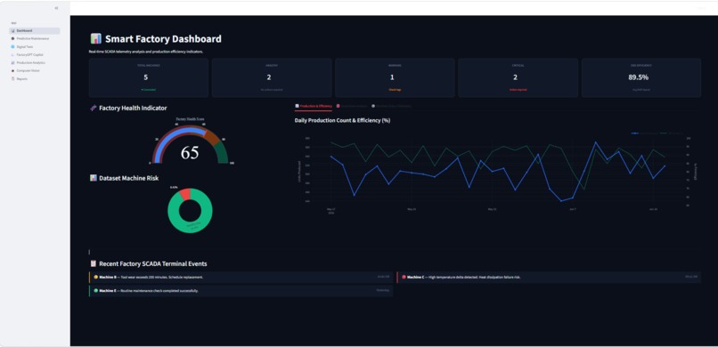Click the Reports clipboard icon
This screenshot has height=347, width=718.
[12, 78]
